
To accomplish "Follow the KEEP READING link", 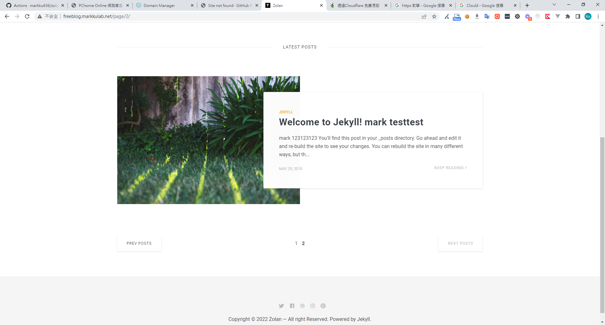I will (x=450, y=168).
